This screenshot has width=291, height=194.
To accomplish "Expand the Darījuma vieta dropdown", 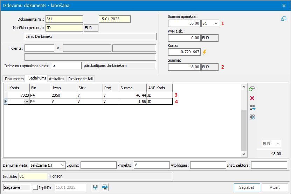I will click(x=62, y=165).
